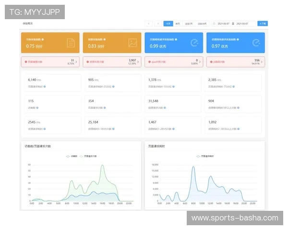Toggle the green 页面请求次数 legend series

pos(89,156)
